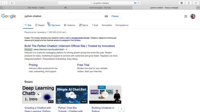This screenshot has width=200, height=112.
Task: Open the Картинки results tab
Action: click(54, 25)
